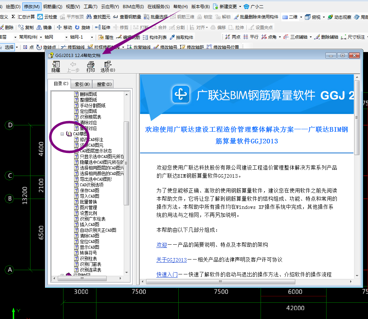Select the 镜像 mirror tool
Screen dimensions: 368x319
[44, 27]
